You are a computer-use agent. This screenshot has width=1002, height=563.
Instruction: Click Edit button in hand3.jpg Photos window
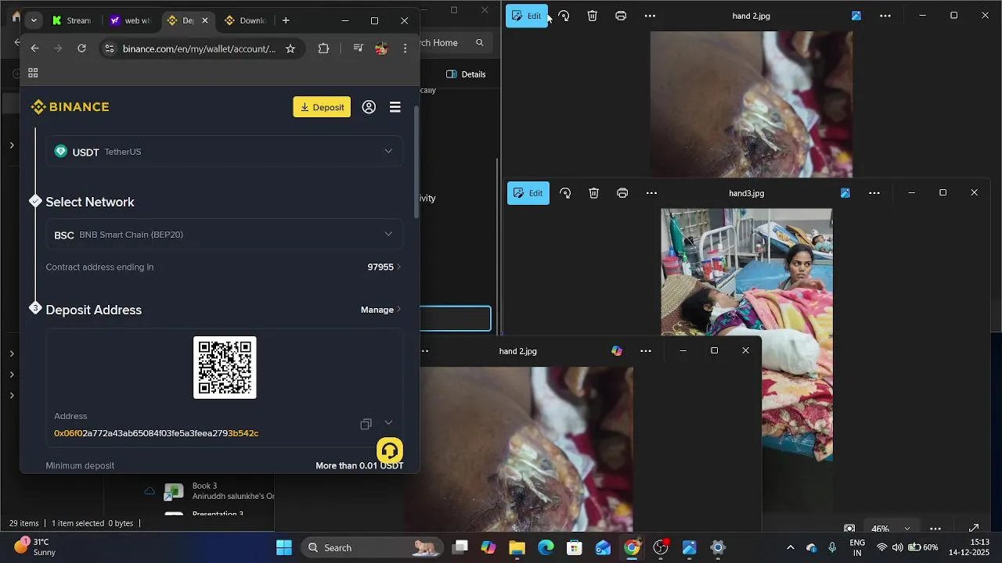[x=528, y=193]
